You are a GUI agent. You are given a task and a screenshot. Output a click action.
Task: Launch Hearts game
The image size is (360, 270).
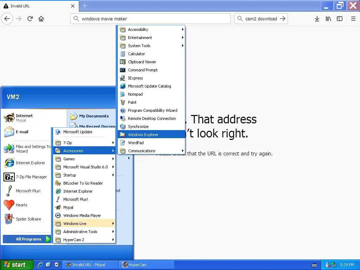click(27, 205)
